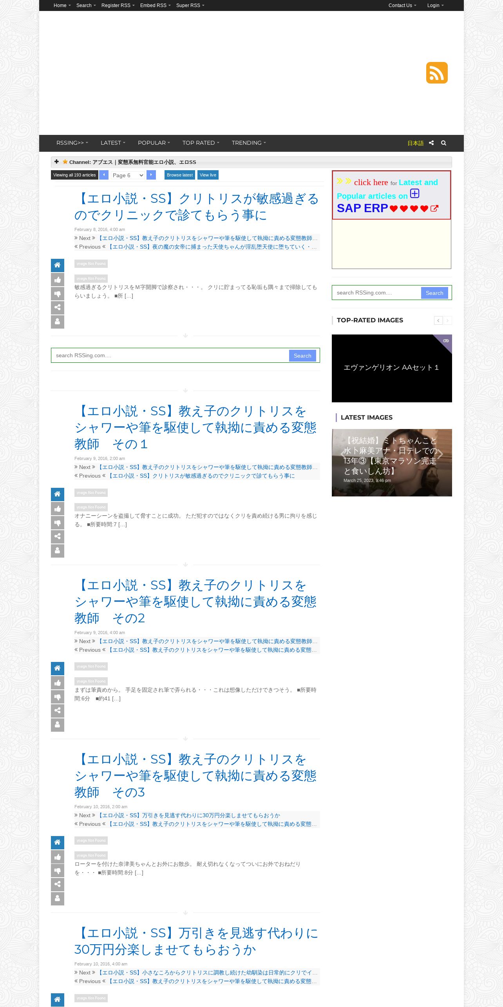Thumbs up the February 9 4:00 am article
Screen dimensions: 503x1007
(58, 683)
